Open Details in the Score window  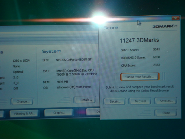point(115,101)
